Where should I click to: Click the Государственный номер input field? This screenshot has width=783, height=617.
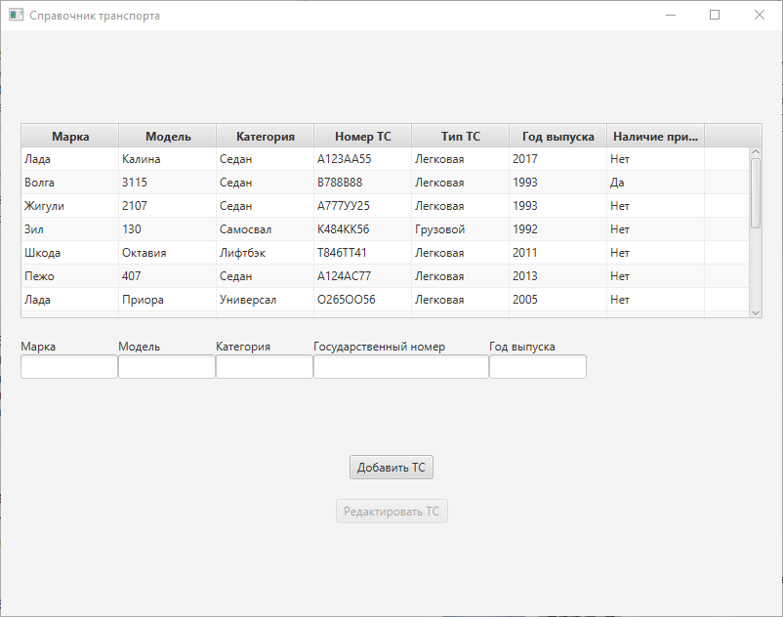click(400, 366)
